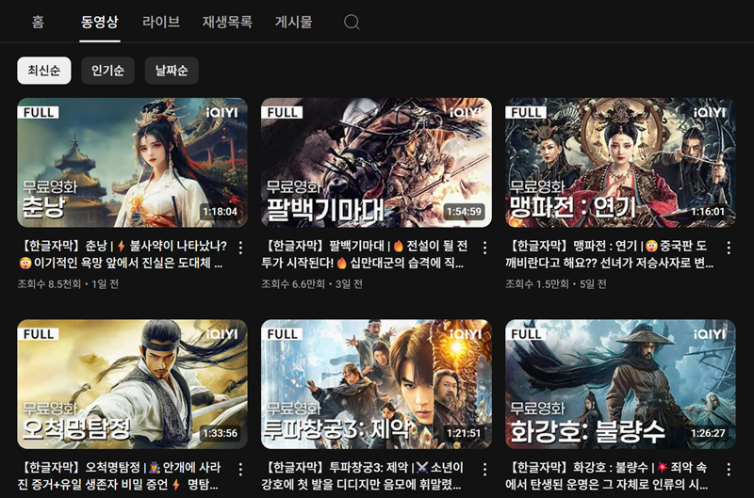The image size is (754, 498).
Task: Sort videos by 인기순
Action: click(107, 71)
